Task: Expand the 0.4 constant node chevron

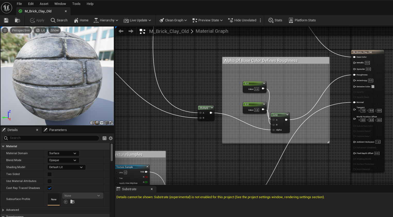Action: point(264,83)
